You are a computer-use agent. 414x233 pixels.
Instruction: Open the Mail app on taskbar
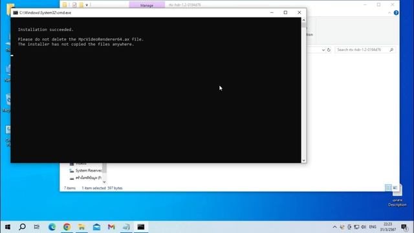point(96,227)
